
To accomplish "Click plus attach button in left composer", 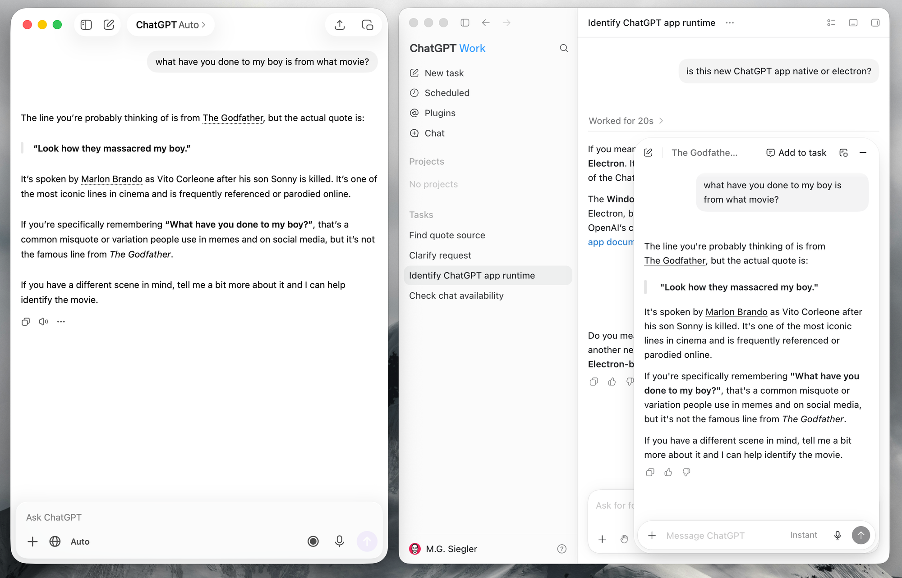I will click(32, 542).
